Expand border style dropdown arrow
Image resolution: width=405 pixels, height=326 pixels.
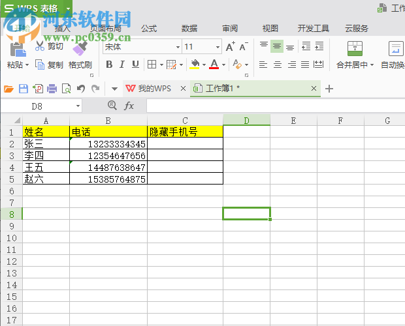pyautogui.click(x=161, y=65)
